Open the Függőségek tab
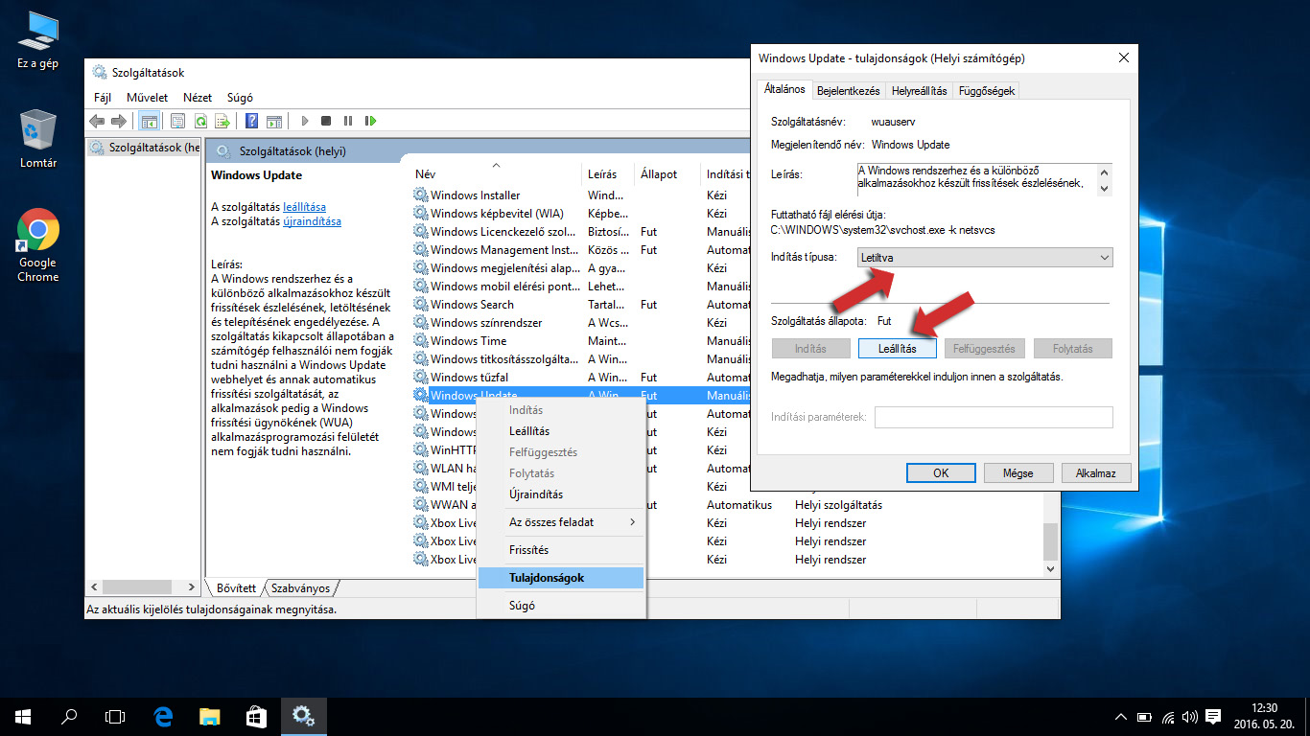The height and width of the screenshot is (736, 1310). (986, 91)
